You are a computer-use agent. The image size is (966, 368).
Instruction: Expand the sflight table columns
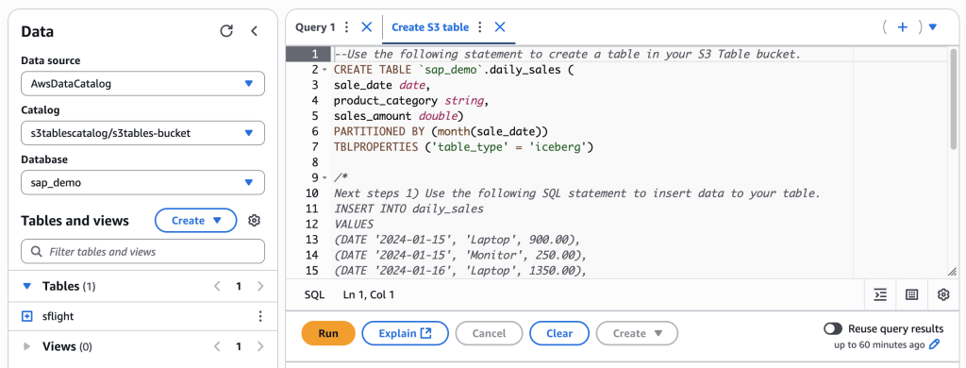click(x=26, y=316)
